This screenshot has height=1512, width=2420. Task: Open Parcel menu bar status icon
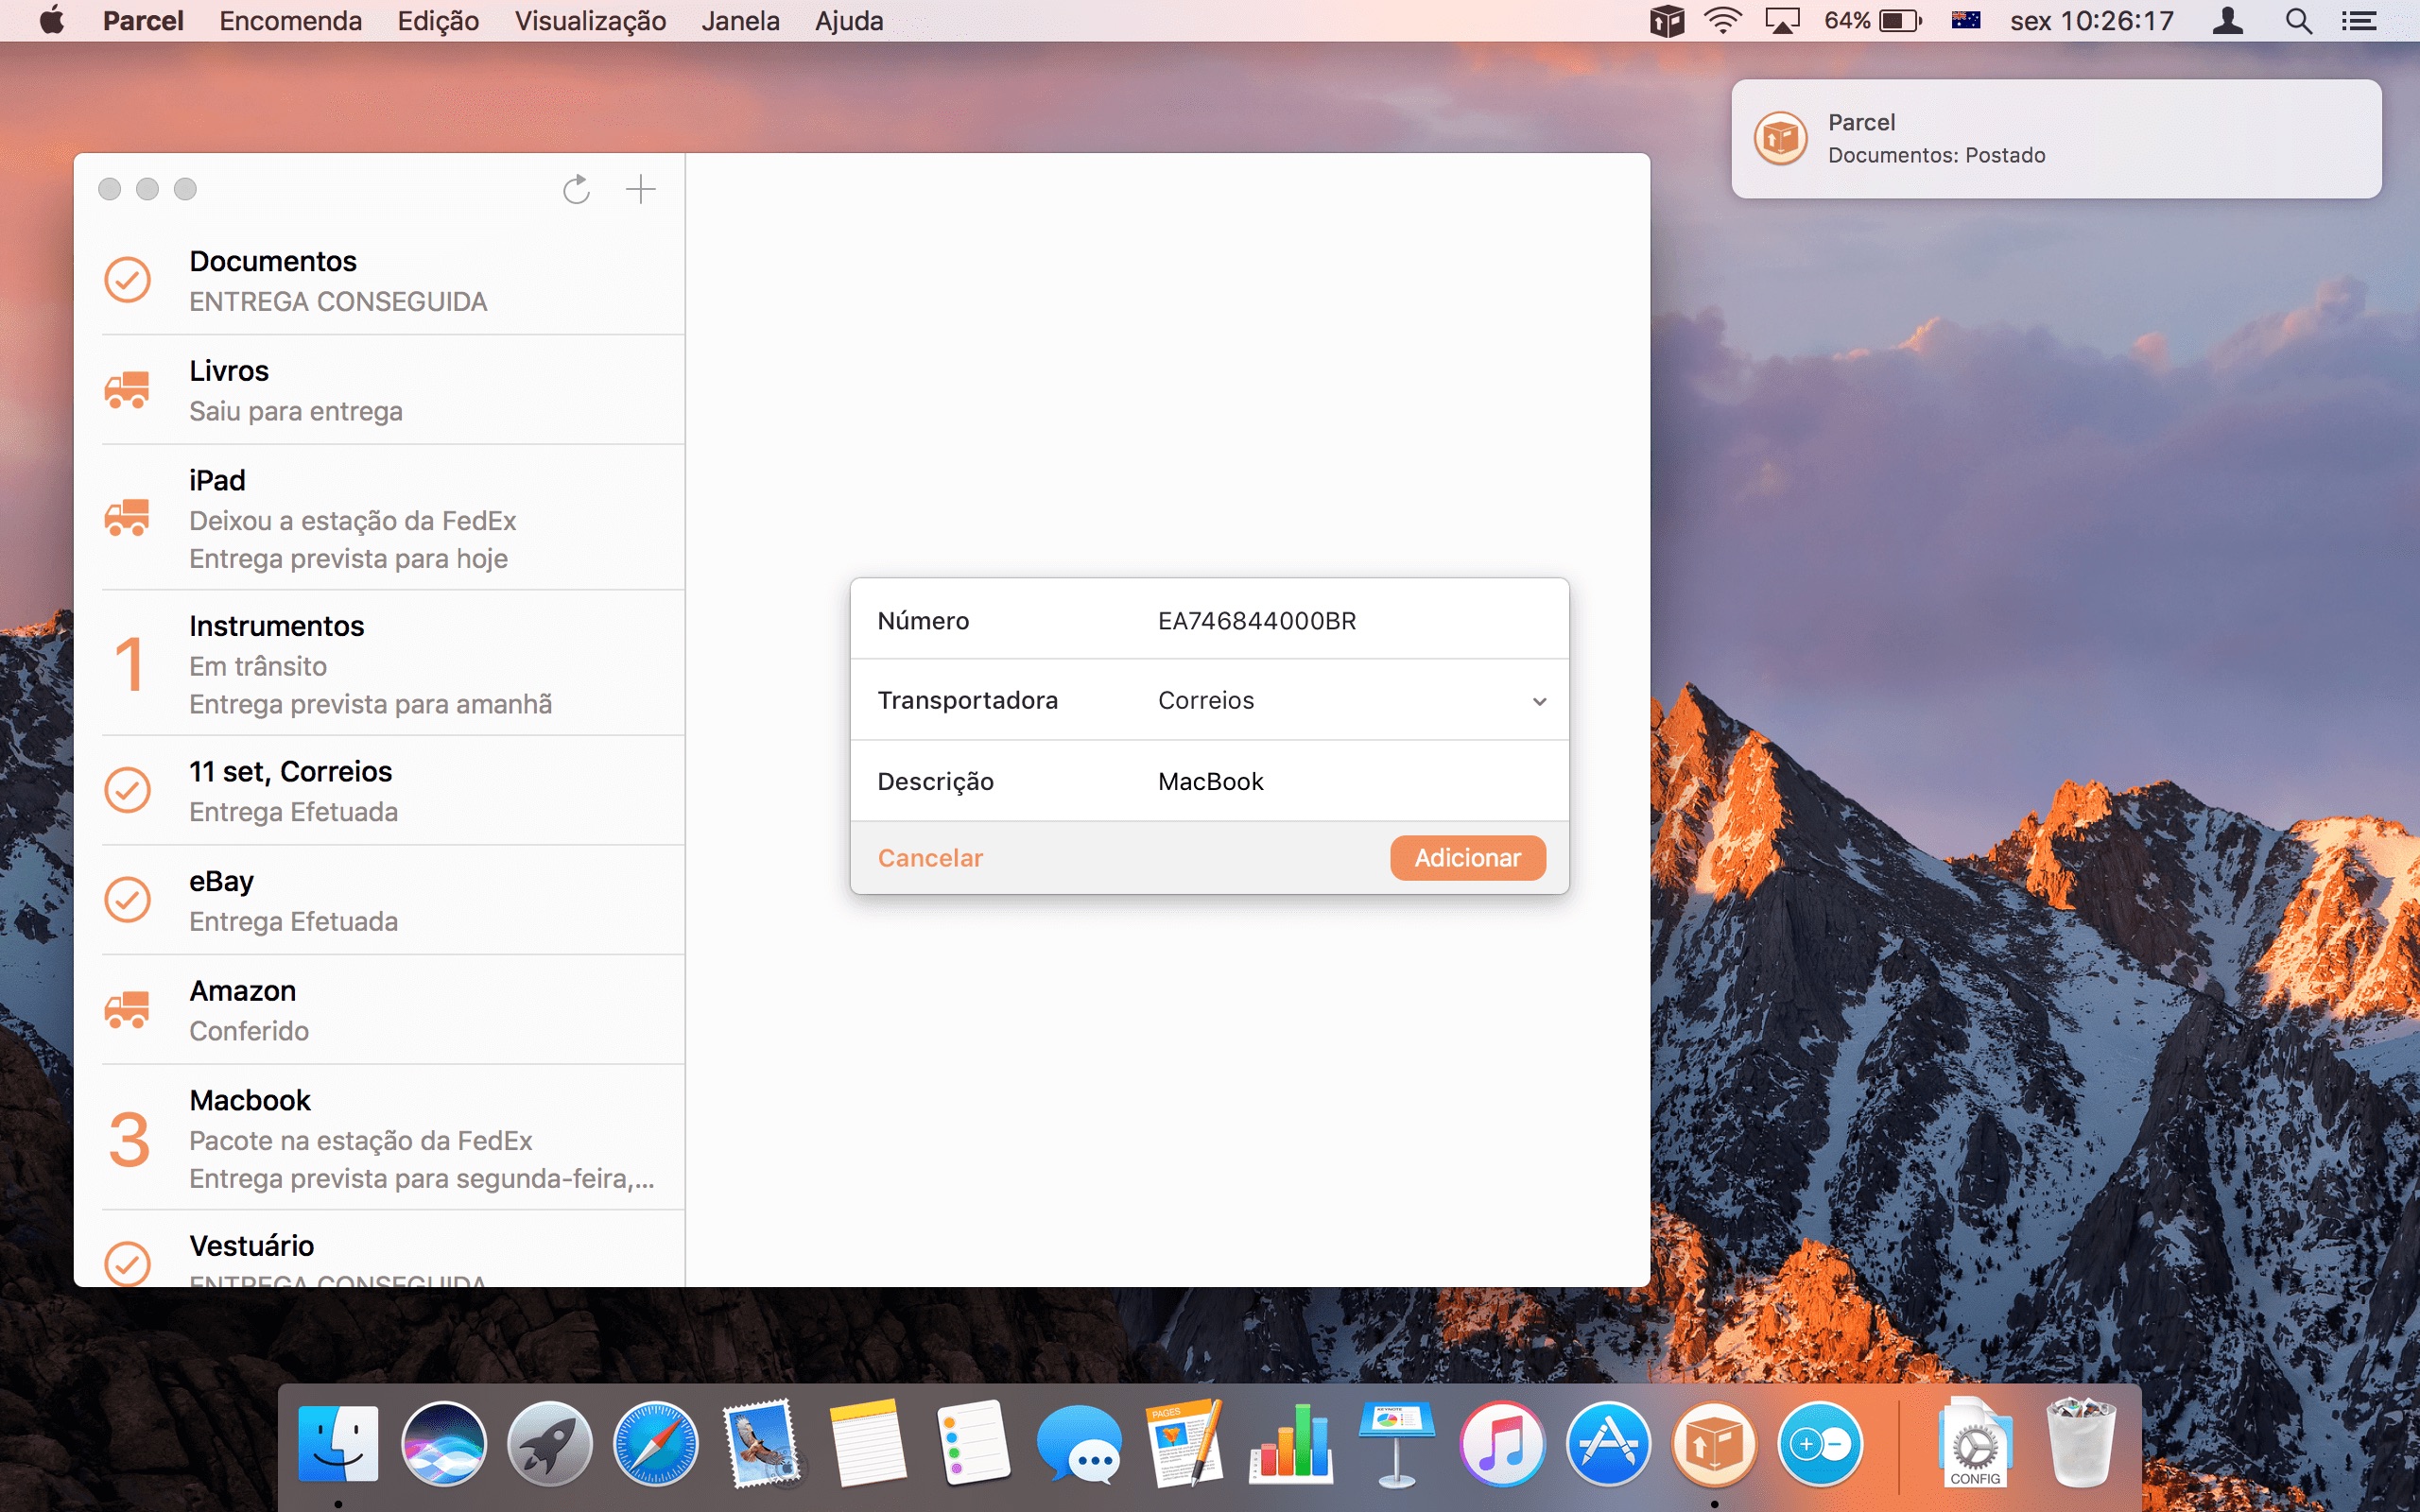(x=1667, y=21)
